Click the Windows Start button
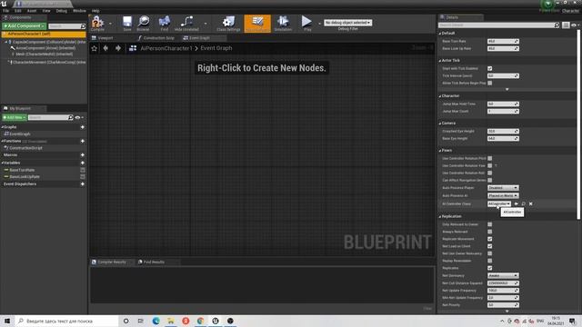Screen dimensions: 582x327 coord(7,321)
